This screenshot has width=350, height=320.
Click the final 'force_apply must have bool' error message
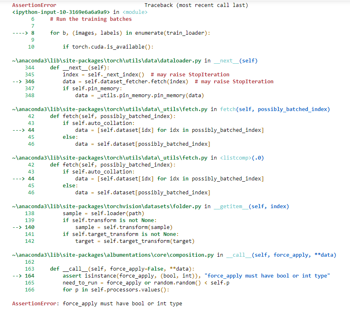(122, 304)
